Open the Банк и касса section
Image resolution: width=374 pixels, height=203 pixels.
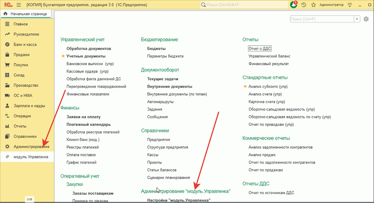point(25,45)
